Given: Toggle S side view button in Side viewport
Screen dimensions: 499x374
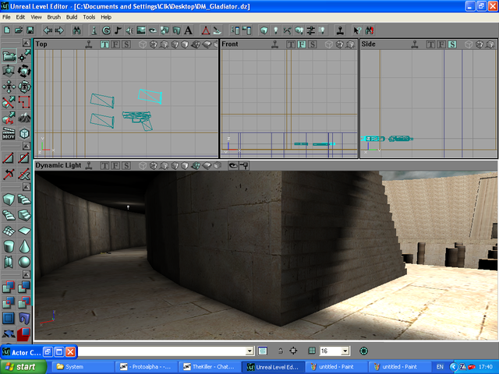Looking at the screenshot, I should click(x=452, y=44).
